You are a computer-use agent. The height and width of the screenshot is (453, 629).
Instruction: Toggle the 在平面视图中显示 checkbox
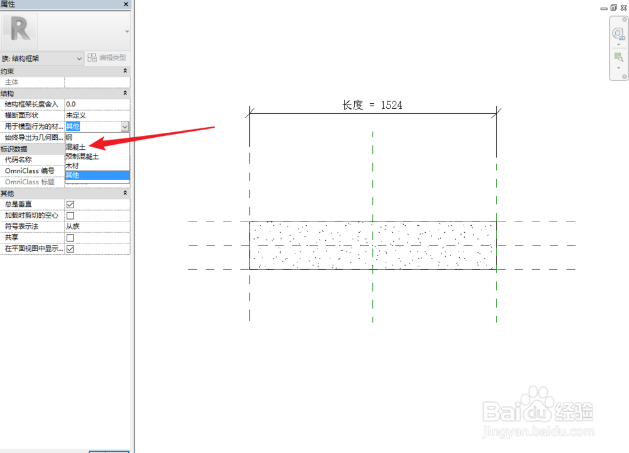coord(70,249)
